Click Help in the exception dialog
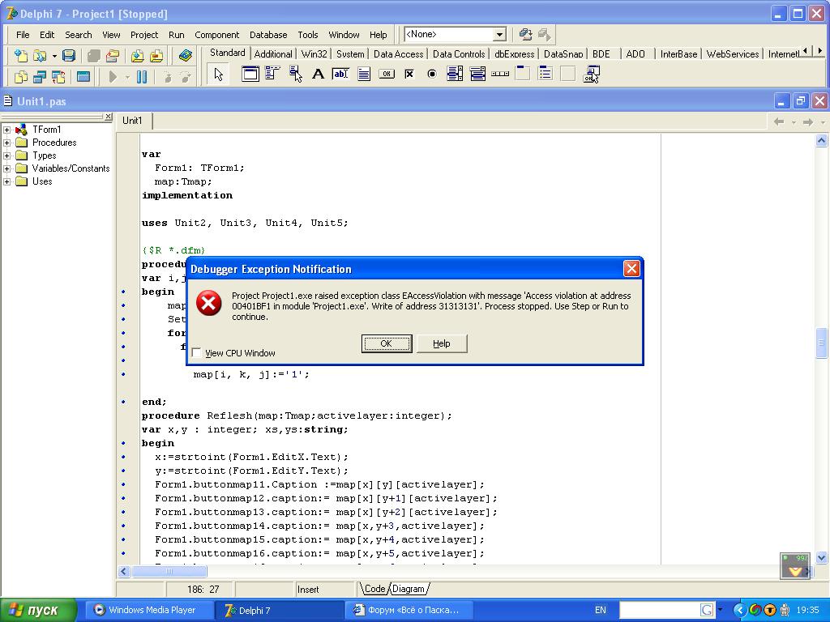The height and width of the screenshot is (622, 830). [441, 343]
